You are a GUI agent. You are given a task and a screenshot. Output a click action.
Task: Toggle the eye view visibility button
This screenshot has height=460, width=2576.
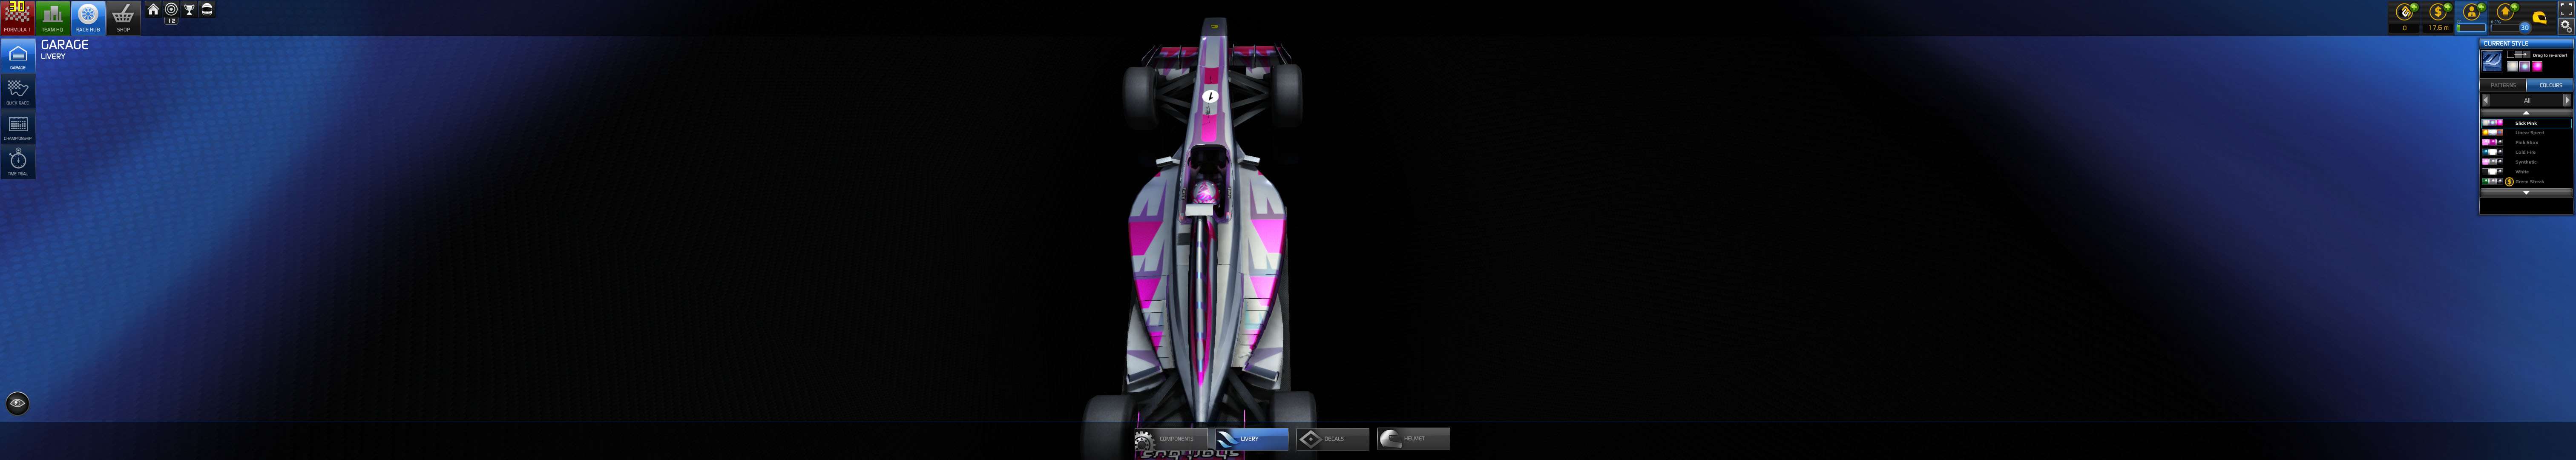17,403
